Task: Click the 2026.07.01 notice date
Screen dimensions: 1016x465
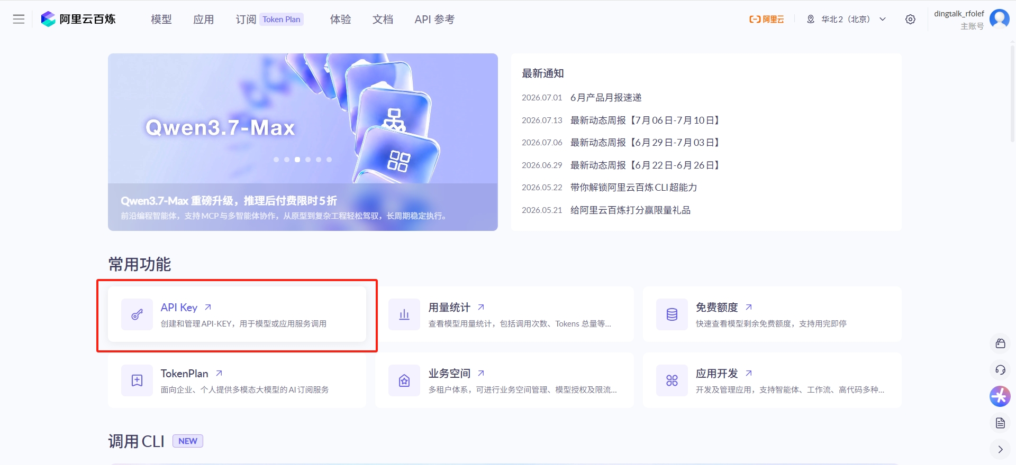Action: pos(542,98)
